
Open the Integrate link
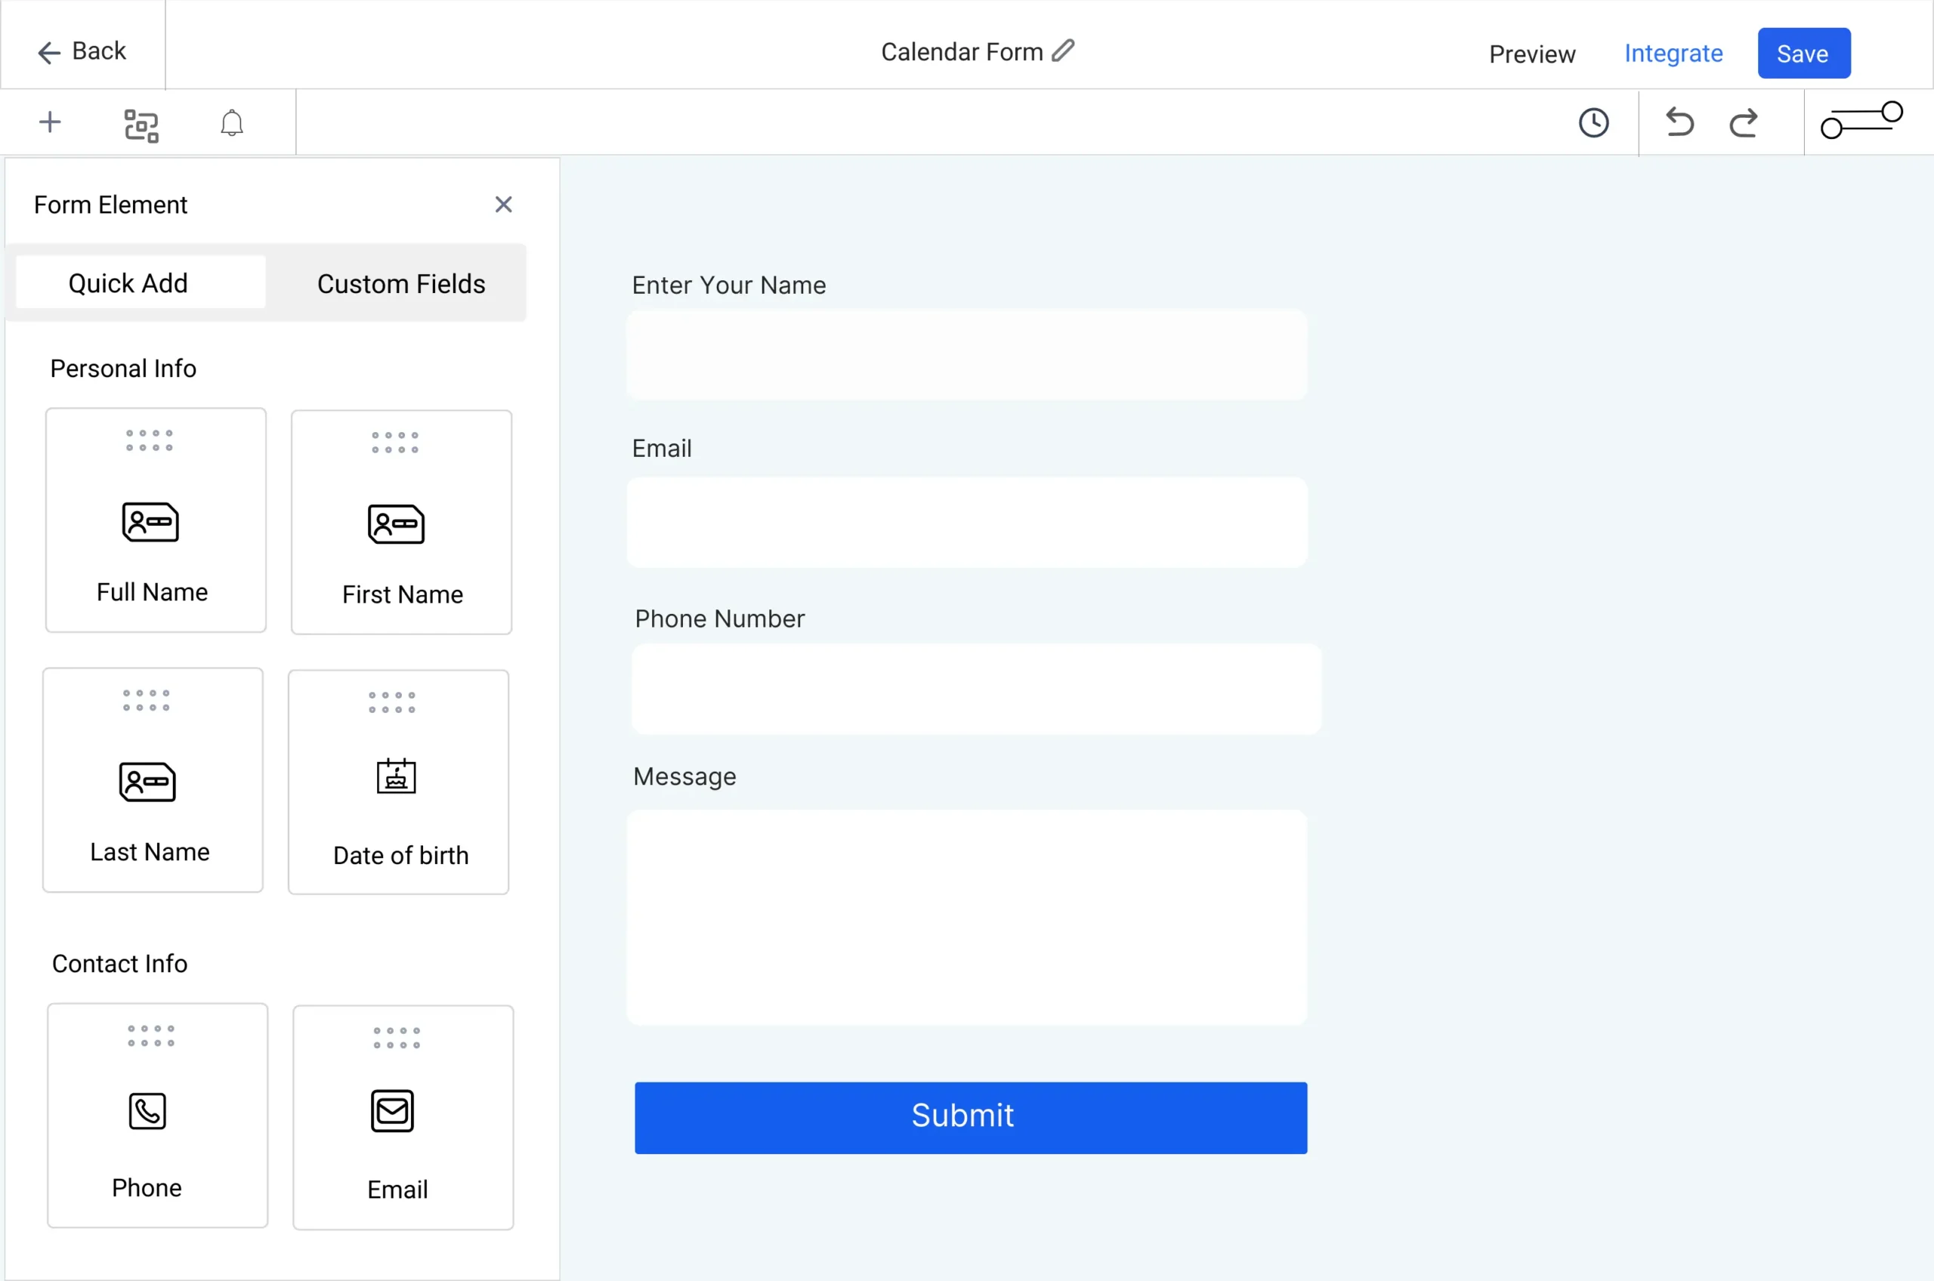(x=1673, y=54)
